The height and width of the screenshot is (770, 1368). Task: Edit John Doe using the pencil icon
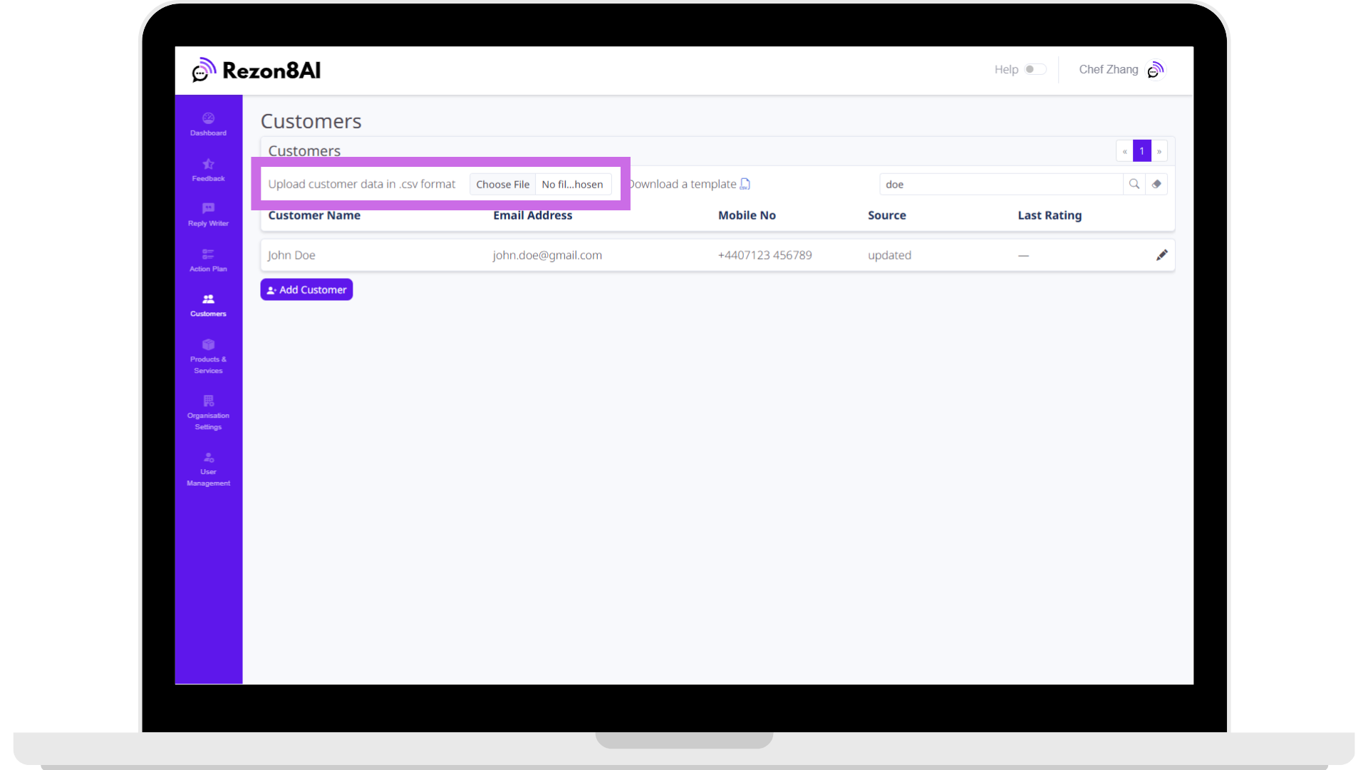pyautogui.click(x=1161, y=255)
